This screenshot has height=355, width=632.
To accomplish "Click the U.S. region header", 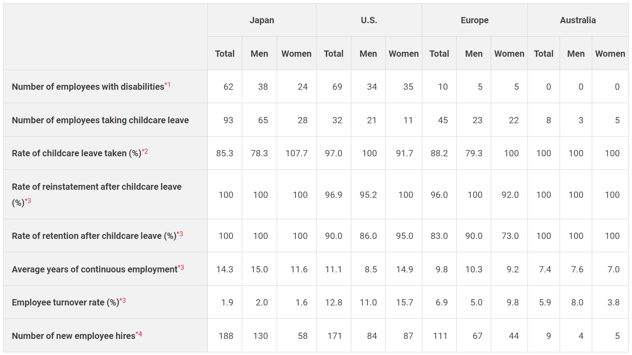I will [x=369, y=21].
